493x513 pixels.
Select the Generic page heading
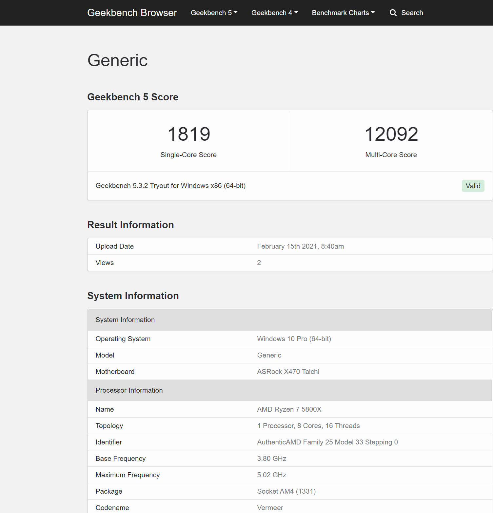[x=117, y=60]
